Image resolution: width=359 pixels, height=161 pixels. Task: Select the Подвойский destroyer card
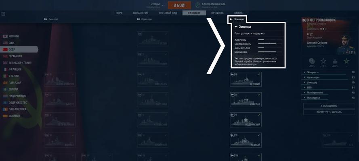pos(246,120)
